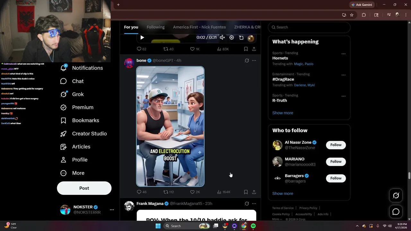
Task: Switch to the For you tab
Action: click(x=131, y=27)
